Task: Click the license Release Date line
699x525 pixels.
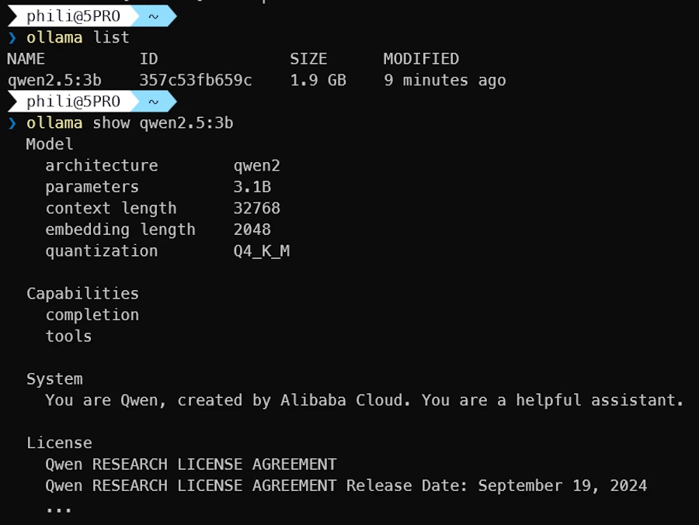Action: point(346,485)
